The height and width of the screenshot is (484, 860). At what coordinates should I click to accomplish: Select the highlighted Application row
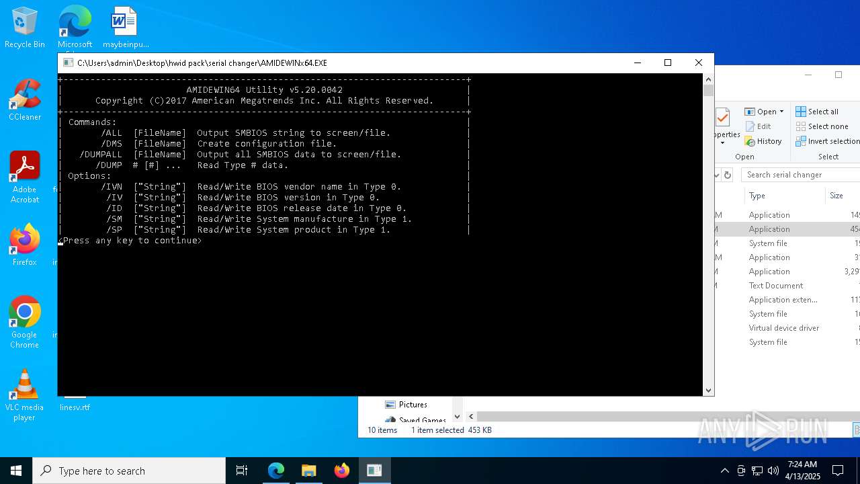(787, 229)
